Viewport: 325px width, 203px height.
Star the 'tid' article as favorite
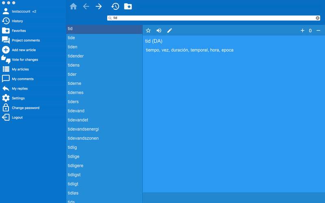pyautogui.click(x=148, y=30)
